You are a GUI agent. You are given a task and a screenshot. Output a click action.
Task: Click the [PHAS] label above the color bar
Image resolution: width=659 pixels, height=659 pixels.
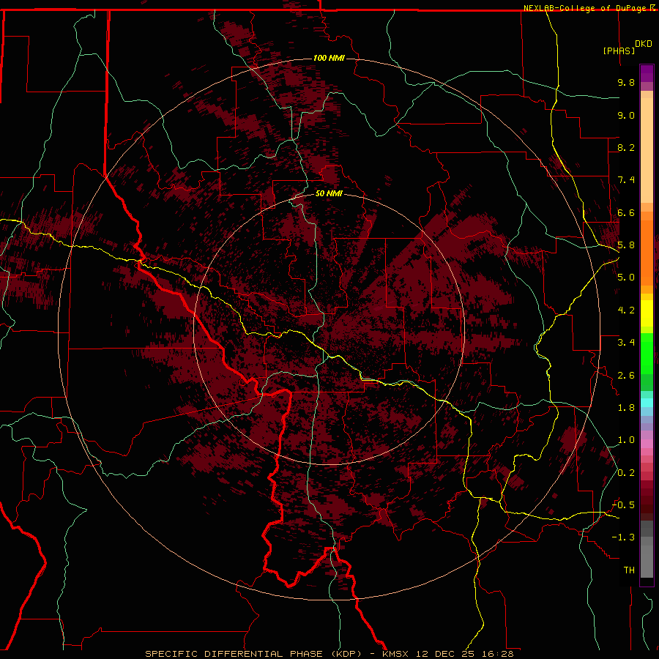click(619, 51)
